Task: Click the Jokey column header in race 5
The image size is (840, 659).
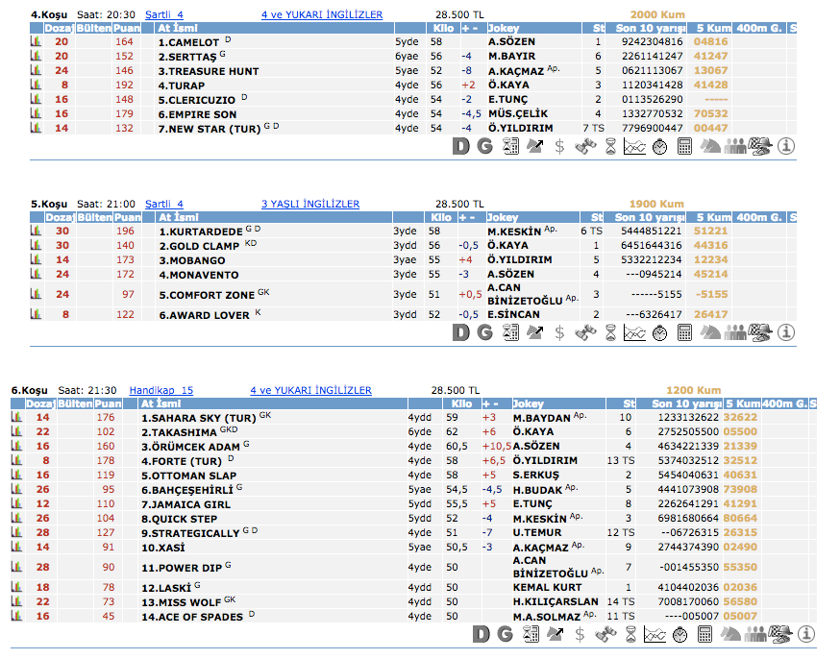Action: (x=504, y=217)
